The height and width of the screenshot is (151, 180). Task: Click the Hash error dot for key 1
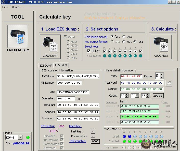(x=129, y=147)
